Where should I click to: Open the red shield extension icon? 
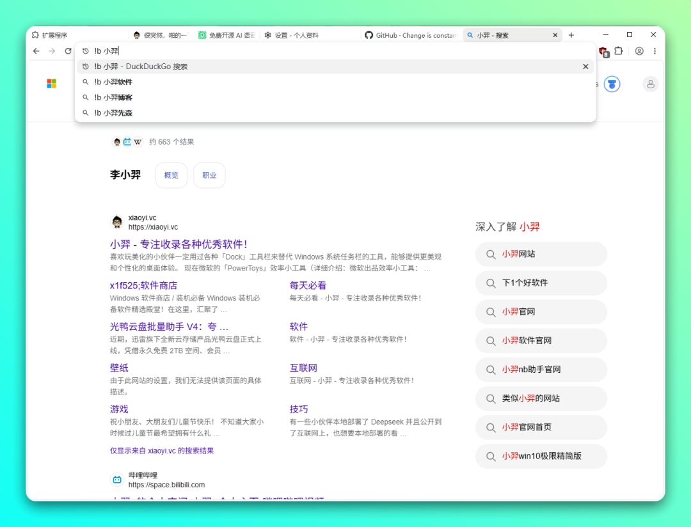point(604,52)
